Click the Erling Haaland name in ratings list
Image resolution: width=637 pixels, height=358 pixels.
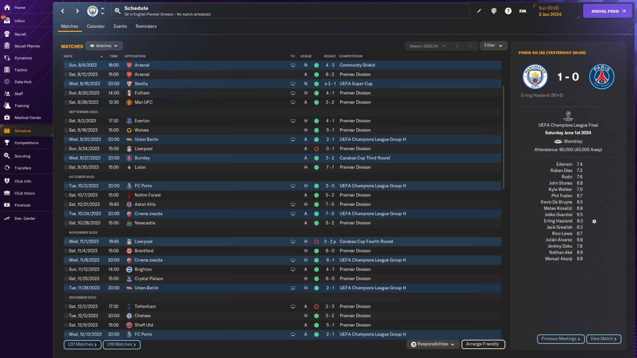point(558,221)
